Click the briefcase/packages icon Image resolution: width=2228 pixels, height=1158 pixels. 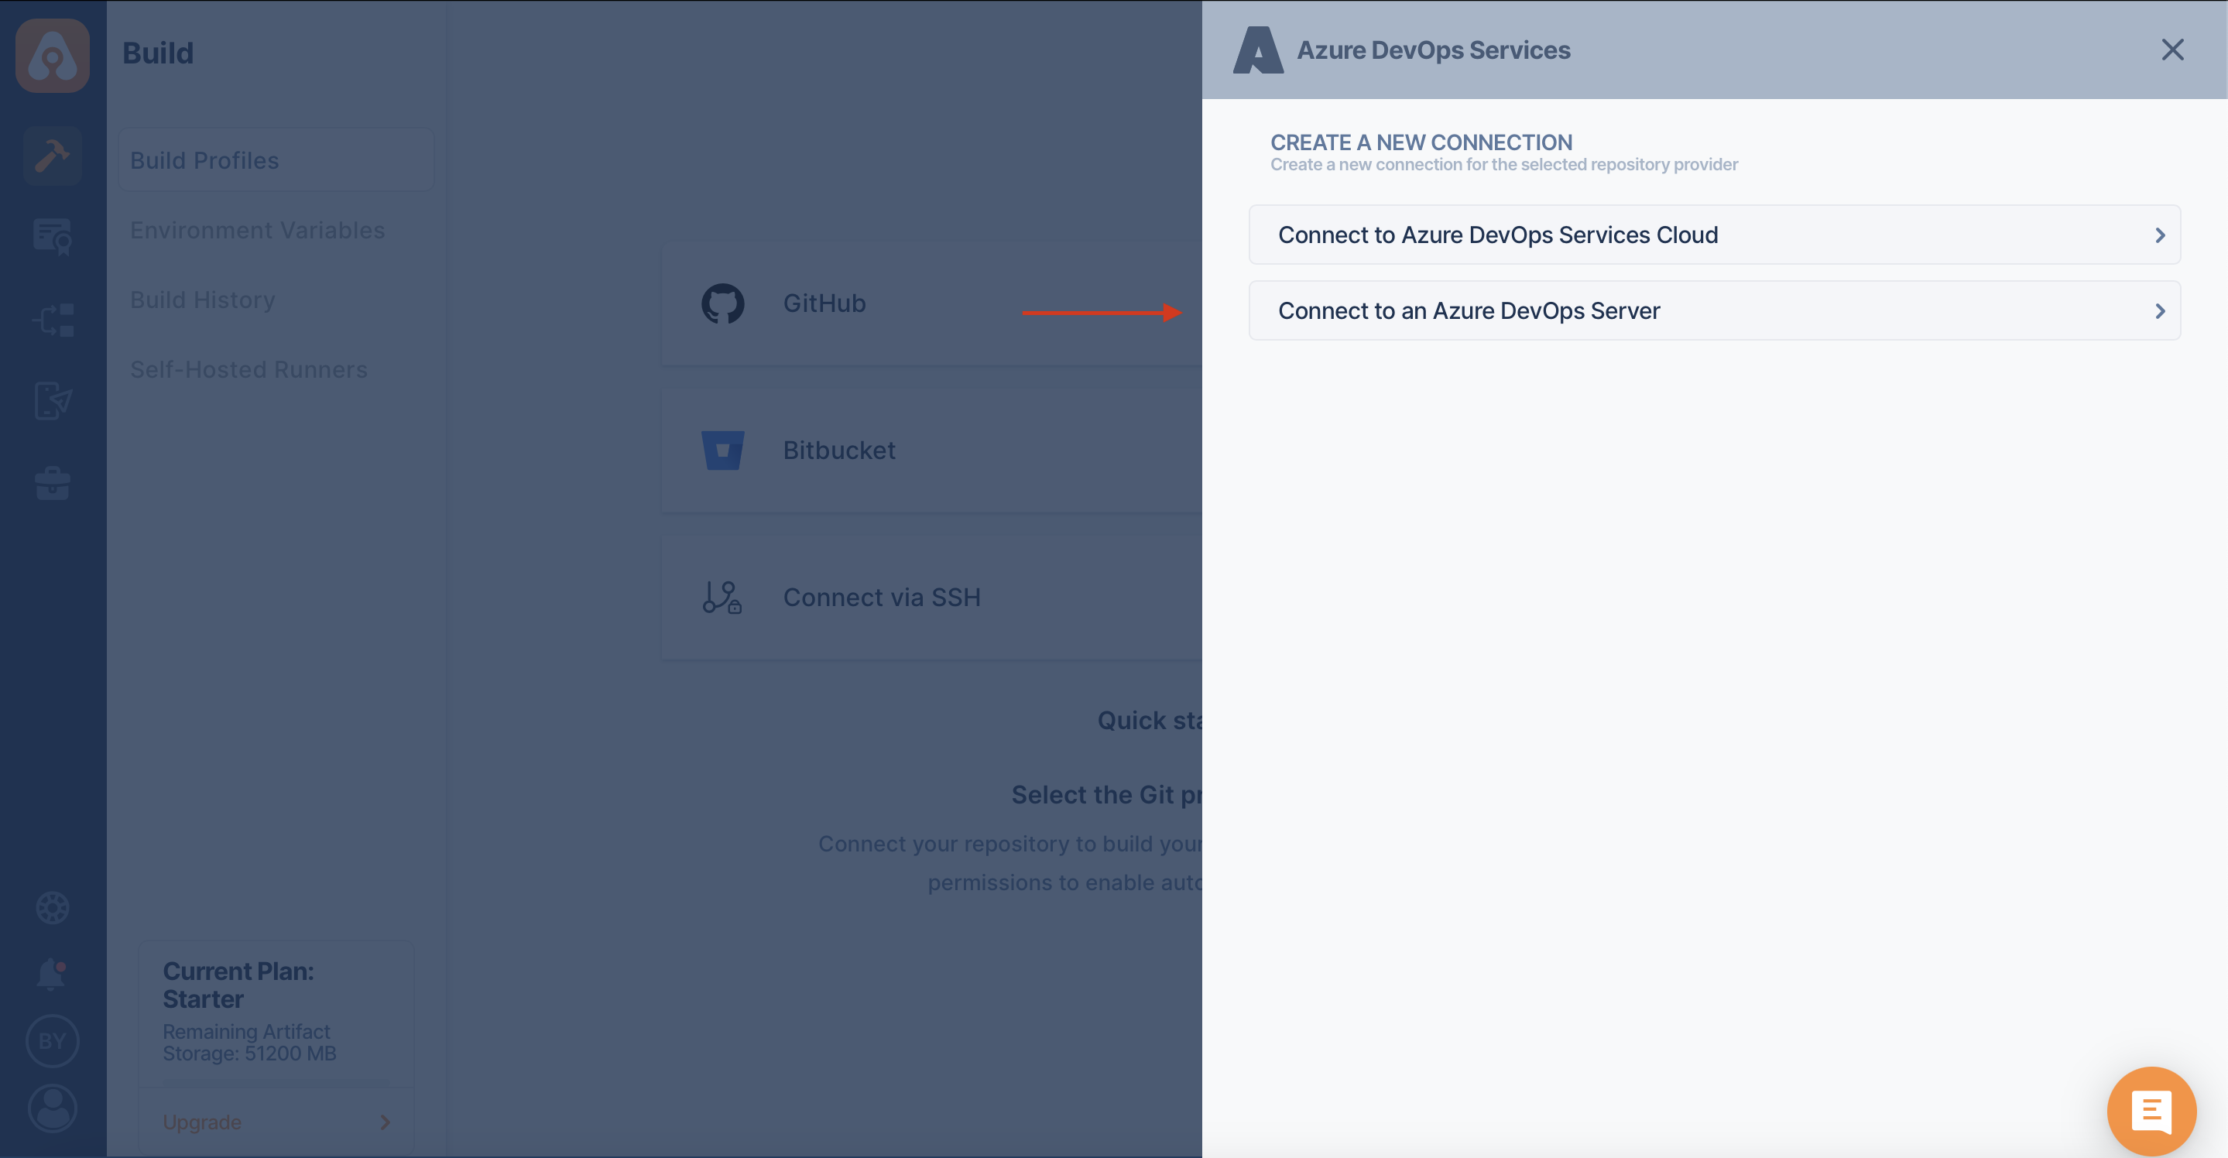53,483
